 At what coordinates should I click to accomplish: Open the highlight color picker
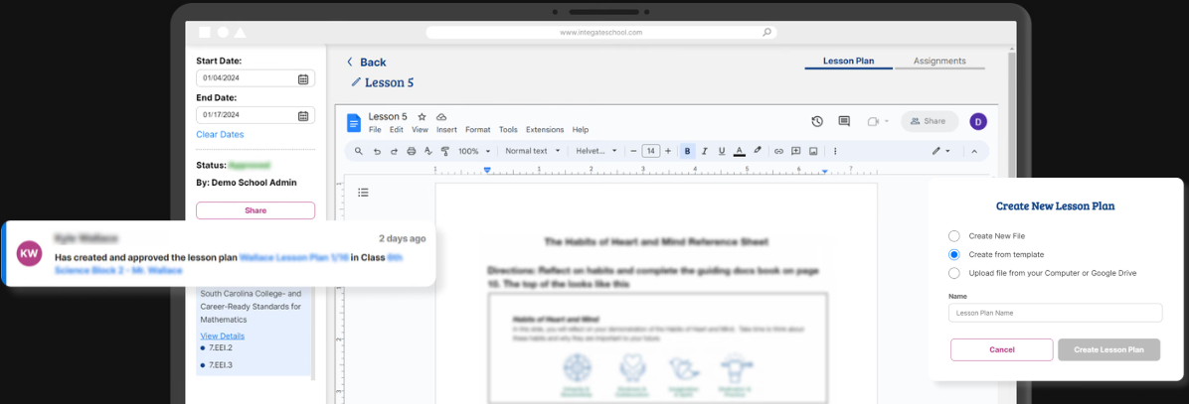(x=757, y=151)
